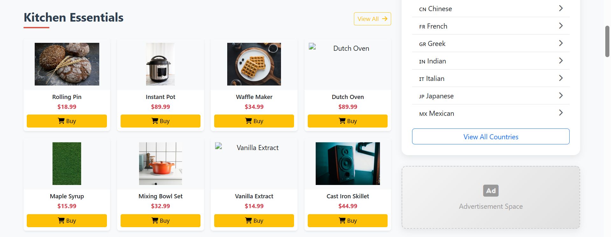Screen dimensions: 611x237
Task: Click the cart icon on Waffle Maker's Buy button
Action: pyautogui.click(x=249, y=121)
